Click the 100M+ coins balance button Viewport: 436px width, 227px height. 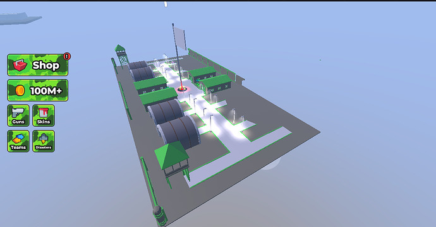point(37,90)
